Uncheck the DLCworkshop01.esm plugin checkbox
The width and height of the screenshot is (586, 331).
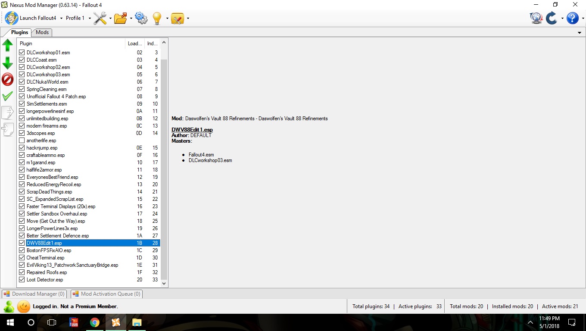22,53
